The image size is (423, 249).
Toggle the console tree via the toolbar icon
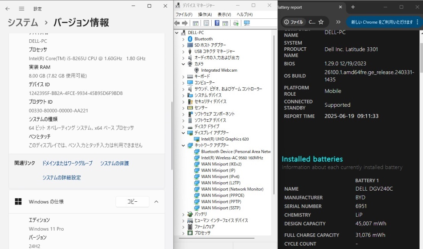point(196,23)
